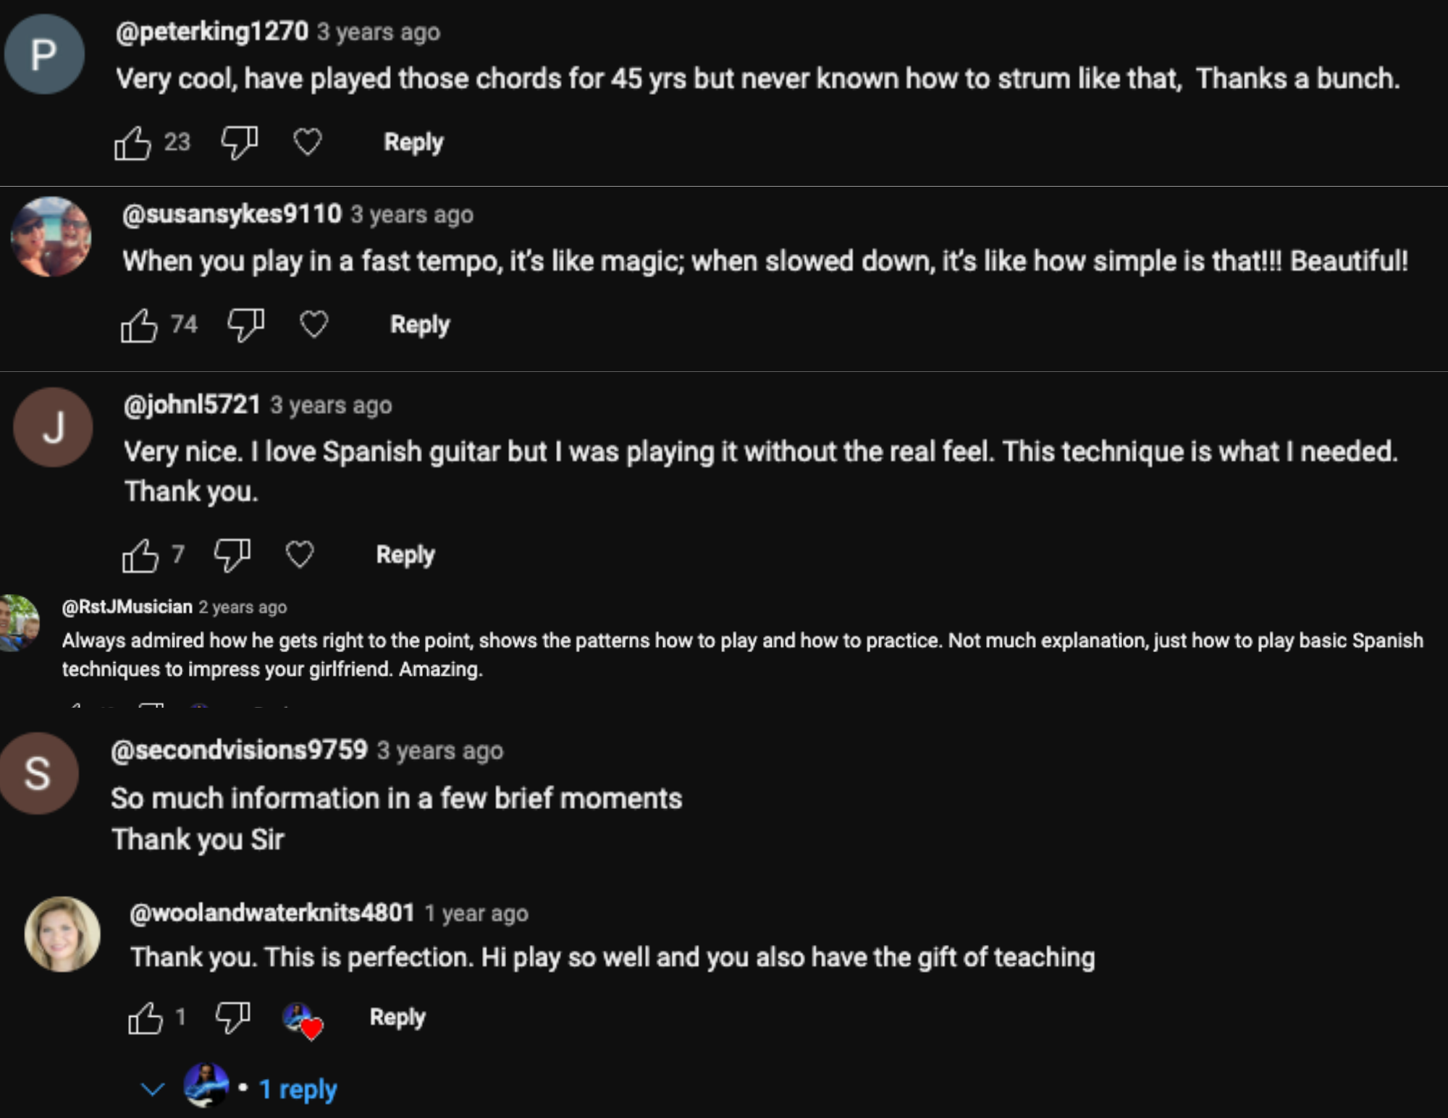This screenshot has height=1118, width=1448.
Task: Like the comment by @susansykes9110
Action: pyautogui.click(x=139, y=325)
